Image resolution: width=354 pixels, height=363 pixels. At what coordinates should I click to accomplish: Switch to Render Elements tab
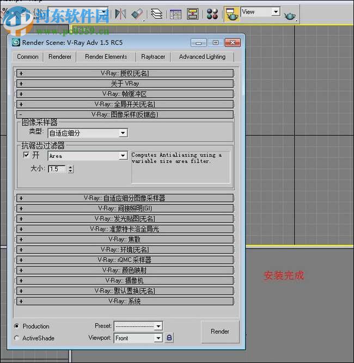[x=106, y=57]
